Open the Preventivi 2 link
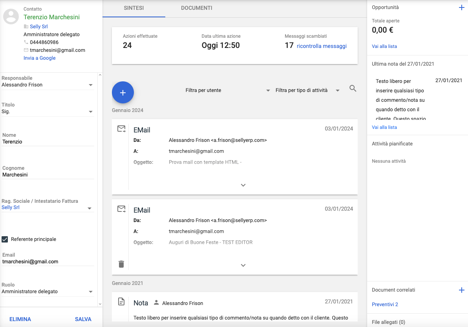 (x=385, y=305)
